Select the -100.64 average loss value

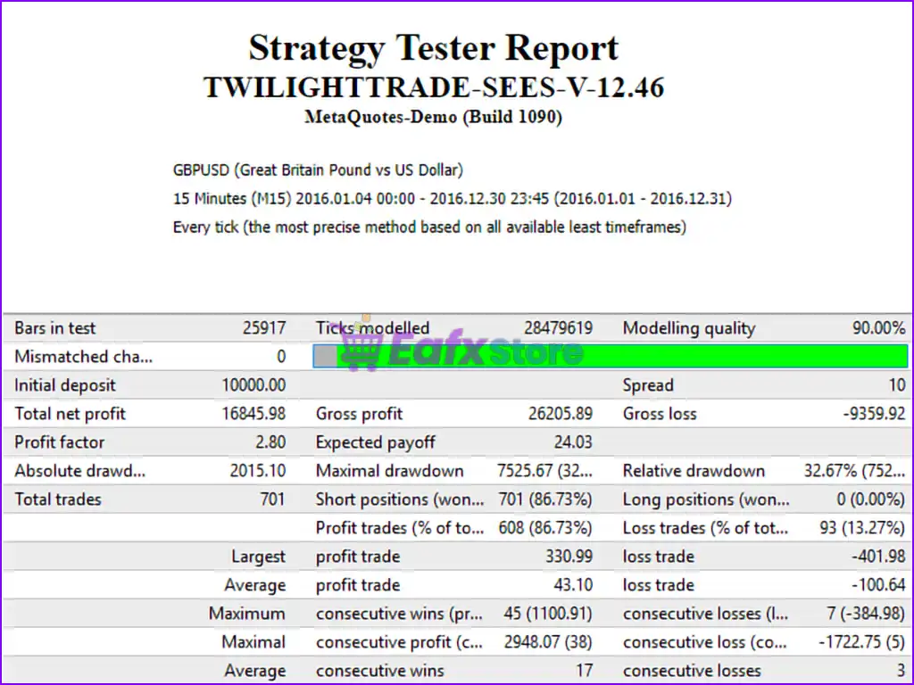tap(878, 585)
